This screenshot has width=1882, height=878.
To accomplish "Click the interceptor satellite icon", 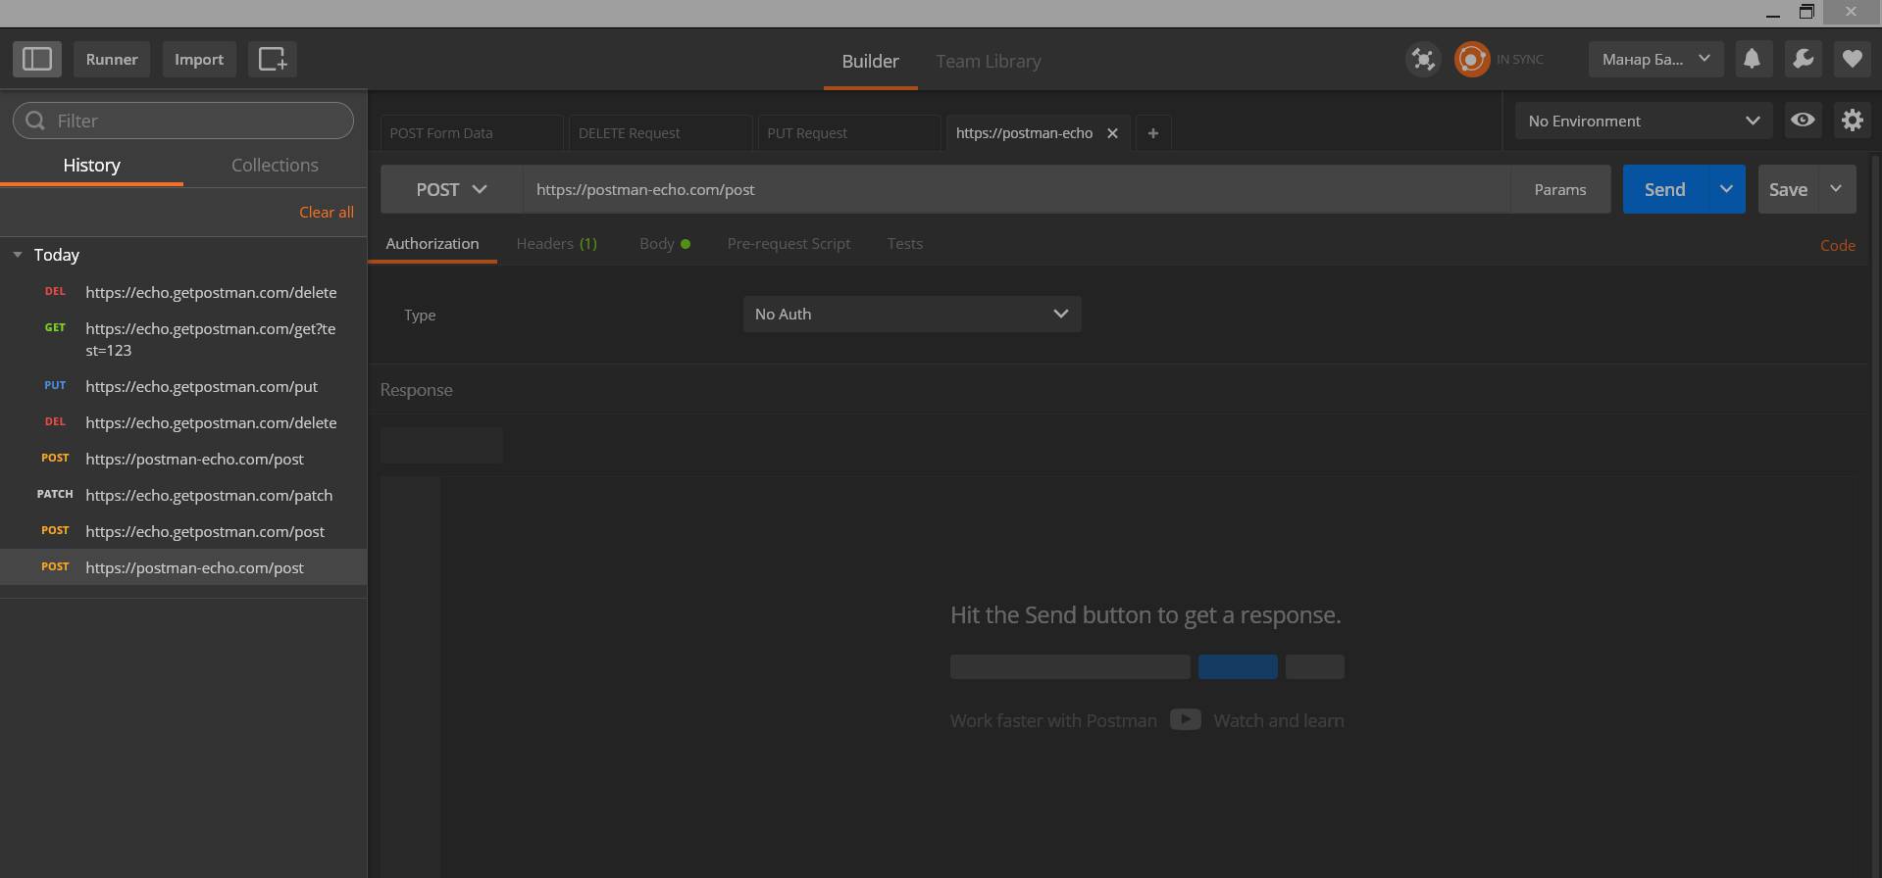I will click(x=1423, y=60).
